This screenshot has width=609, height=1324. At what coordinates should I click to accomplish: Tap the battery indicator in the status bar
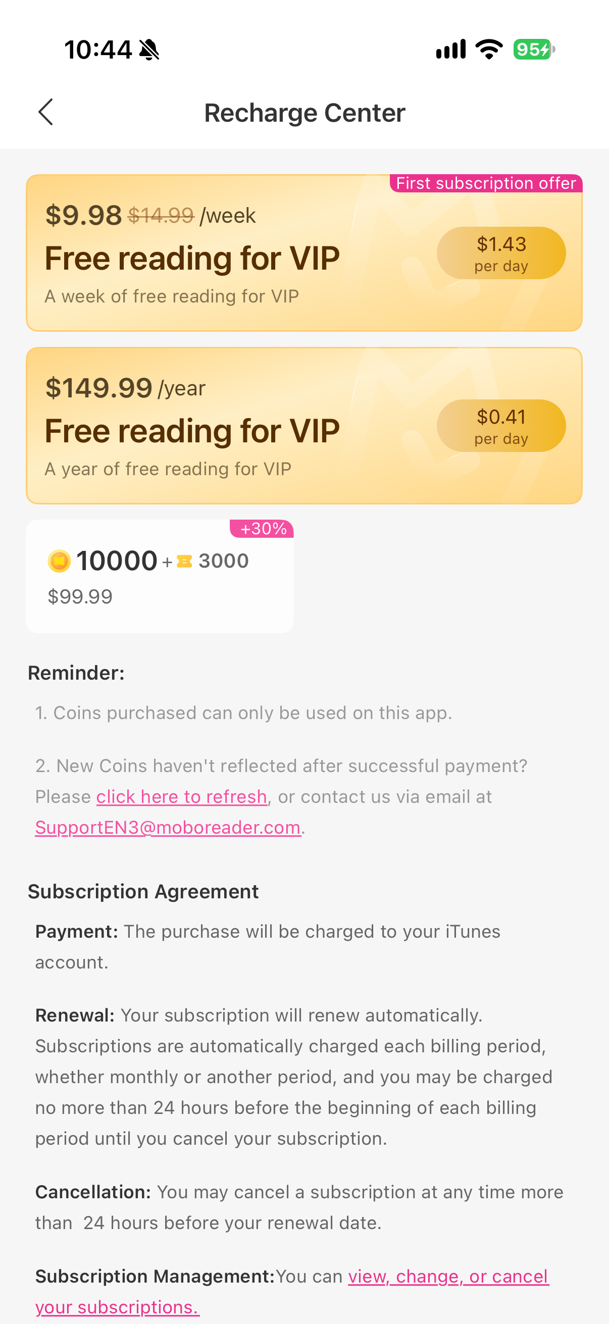coord(534,49)
